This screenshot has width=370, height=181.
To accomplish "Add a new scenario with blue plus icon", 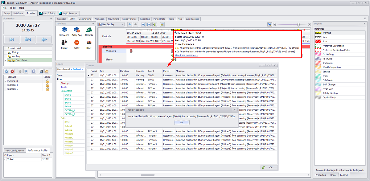I will 6,71.
